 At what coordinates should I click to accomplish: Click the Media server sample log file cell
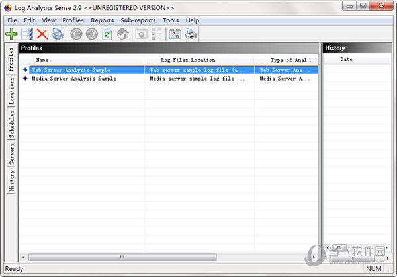(199, 79)
